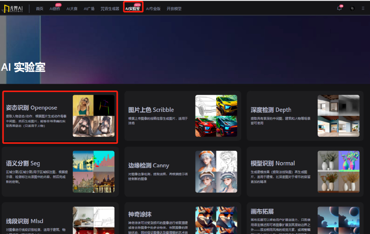370x234 pixels.
Task: Click the description starting '提取人物姿态/动作'
Action: click(36, 121)
